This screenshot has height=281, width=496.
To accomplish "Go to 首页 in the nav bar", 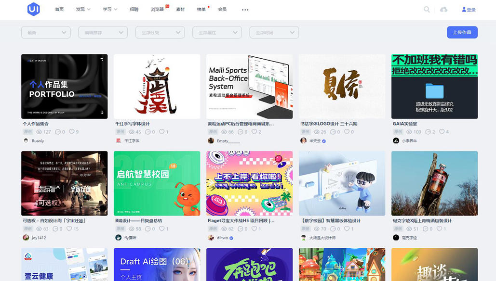I will (x=59, y=10).
